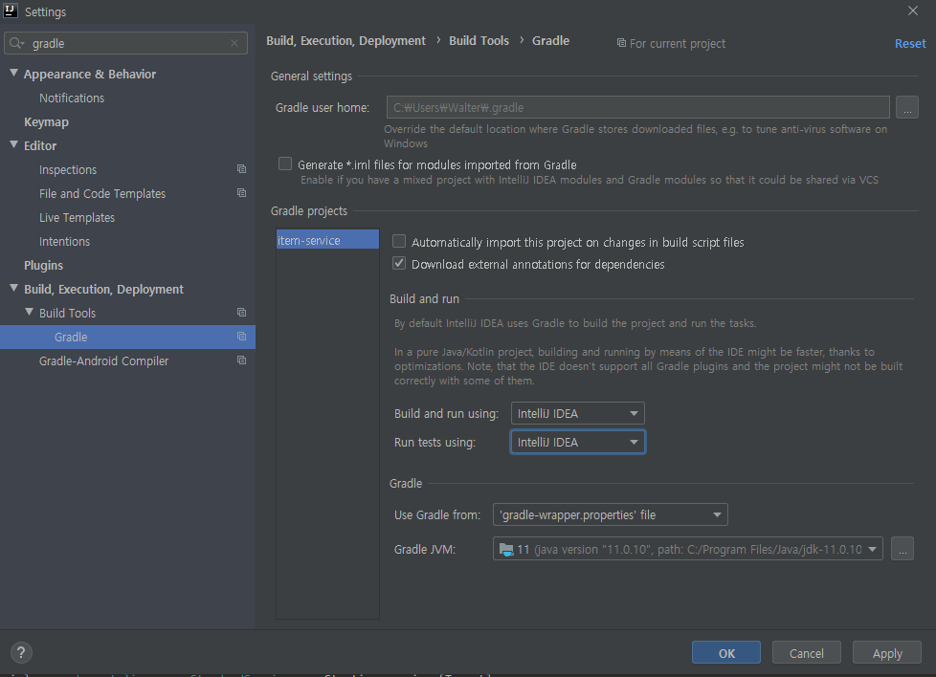Open the Plugins settings page
This screenshot has height=677, width=936.
click(x=43, y=265)
